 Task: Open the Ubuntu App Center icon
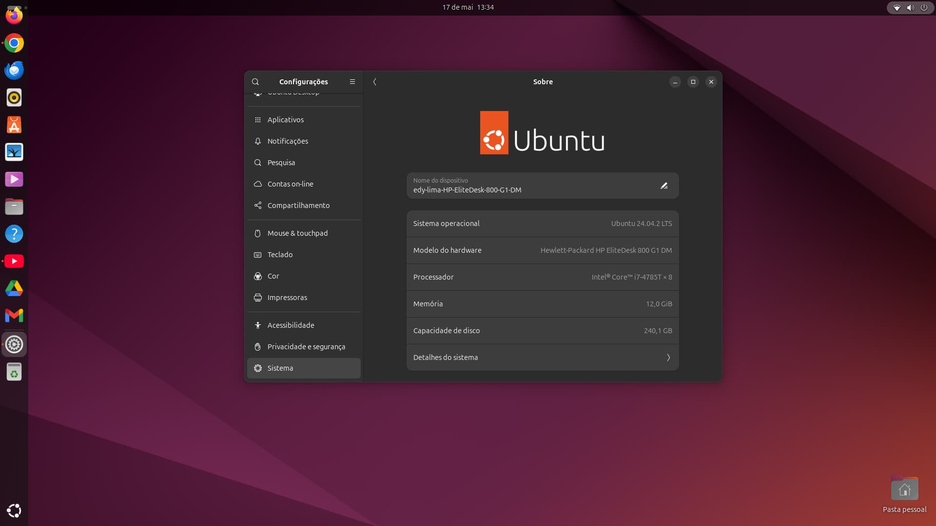click(x=14, y=125)
